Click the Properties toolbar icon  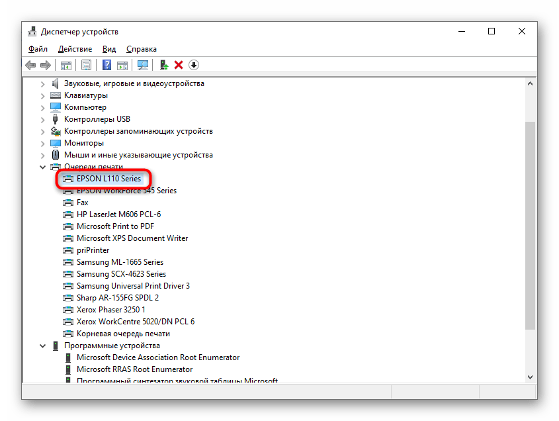click(86, 65)
